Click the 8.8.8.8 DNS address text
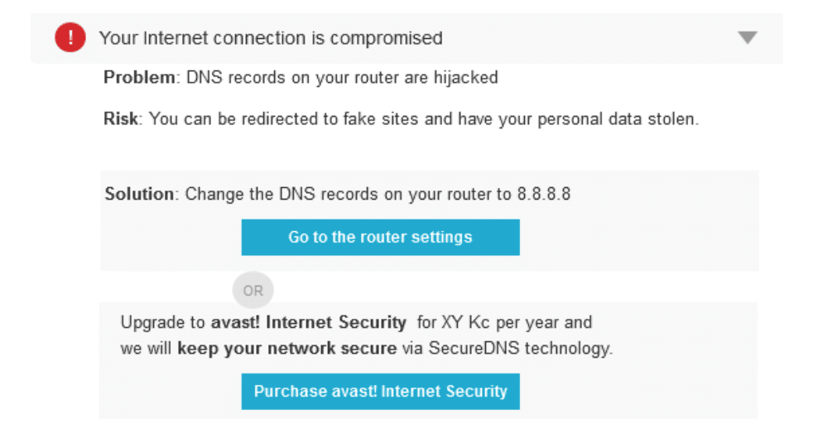818x434 pixels. click(544, 194)
